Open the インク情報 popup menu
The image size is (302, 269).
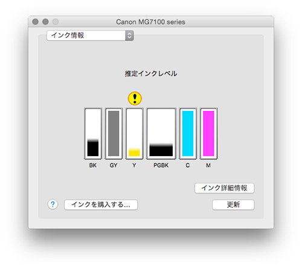[90, 36]
